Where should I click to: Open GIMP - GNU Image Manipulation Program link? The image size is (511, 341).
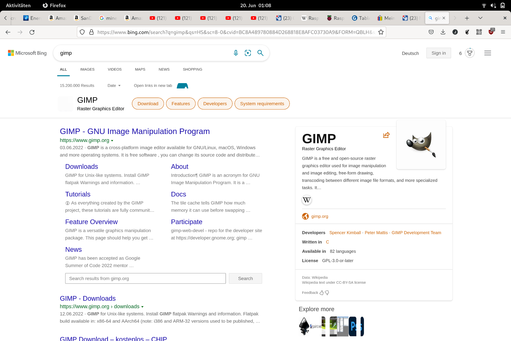[x=135, y=131]
